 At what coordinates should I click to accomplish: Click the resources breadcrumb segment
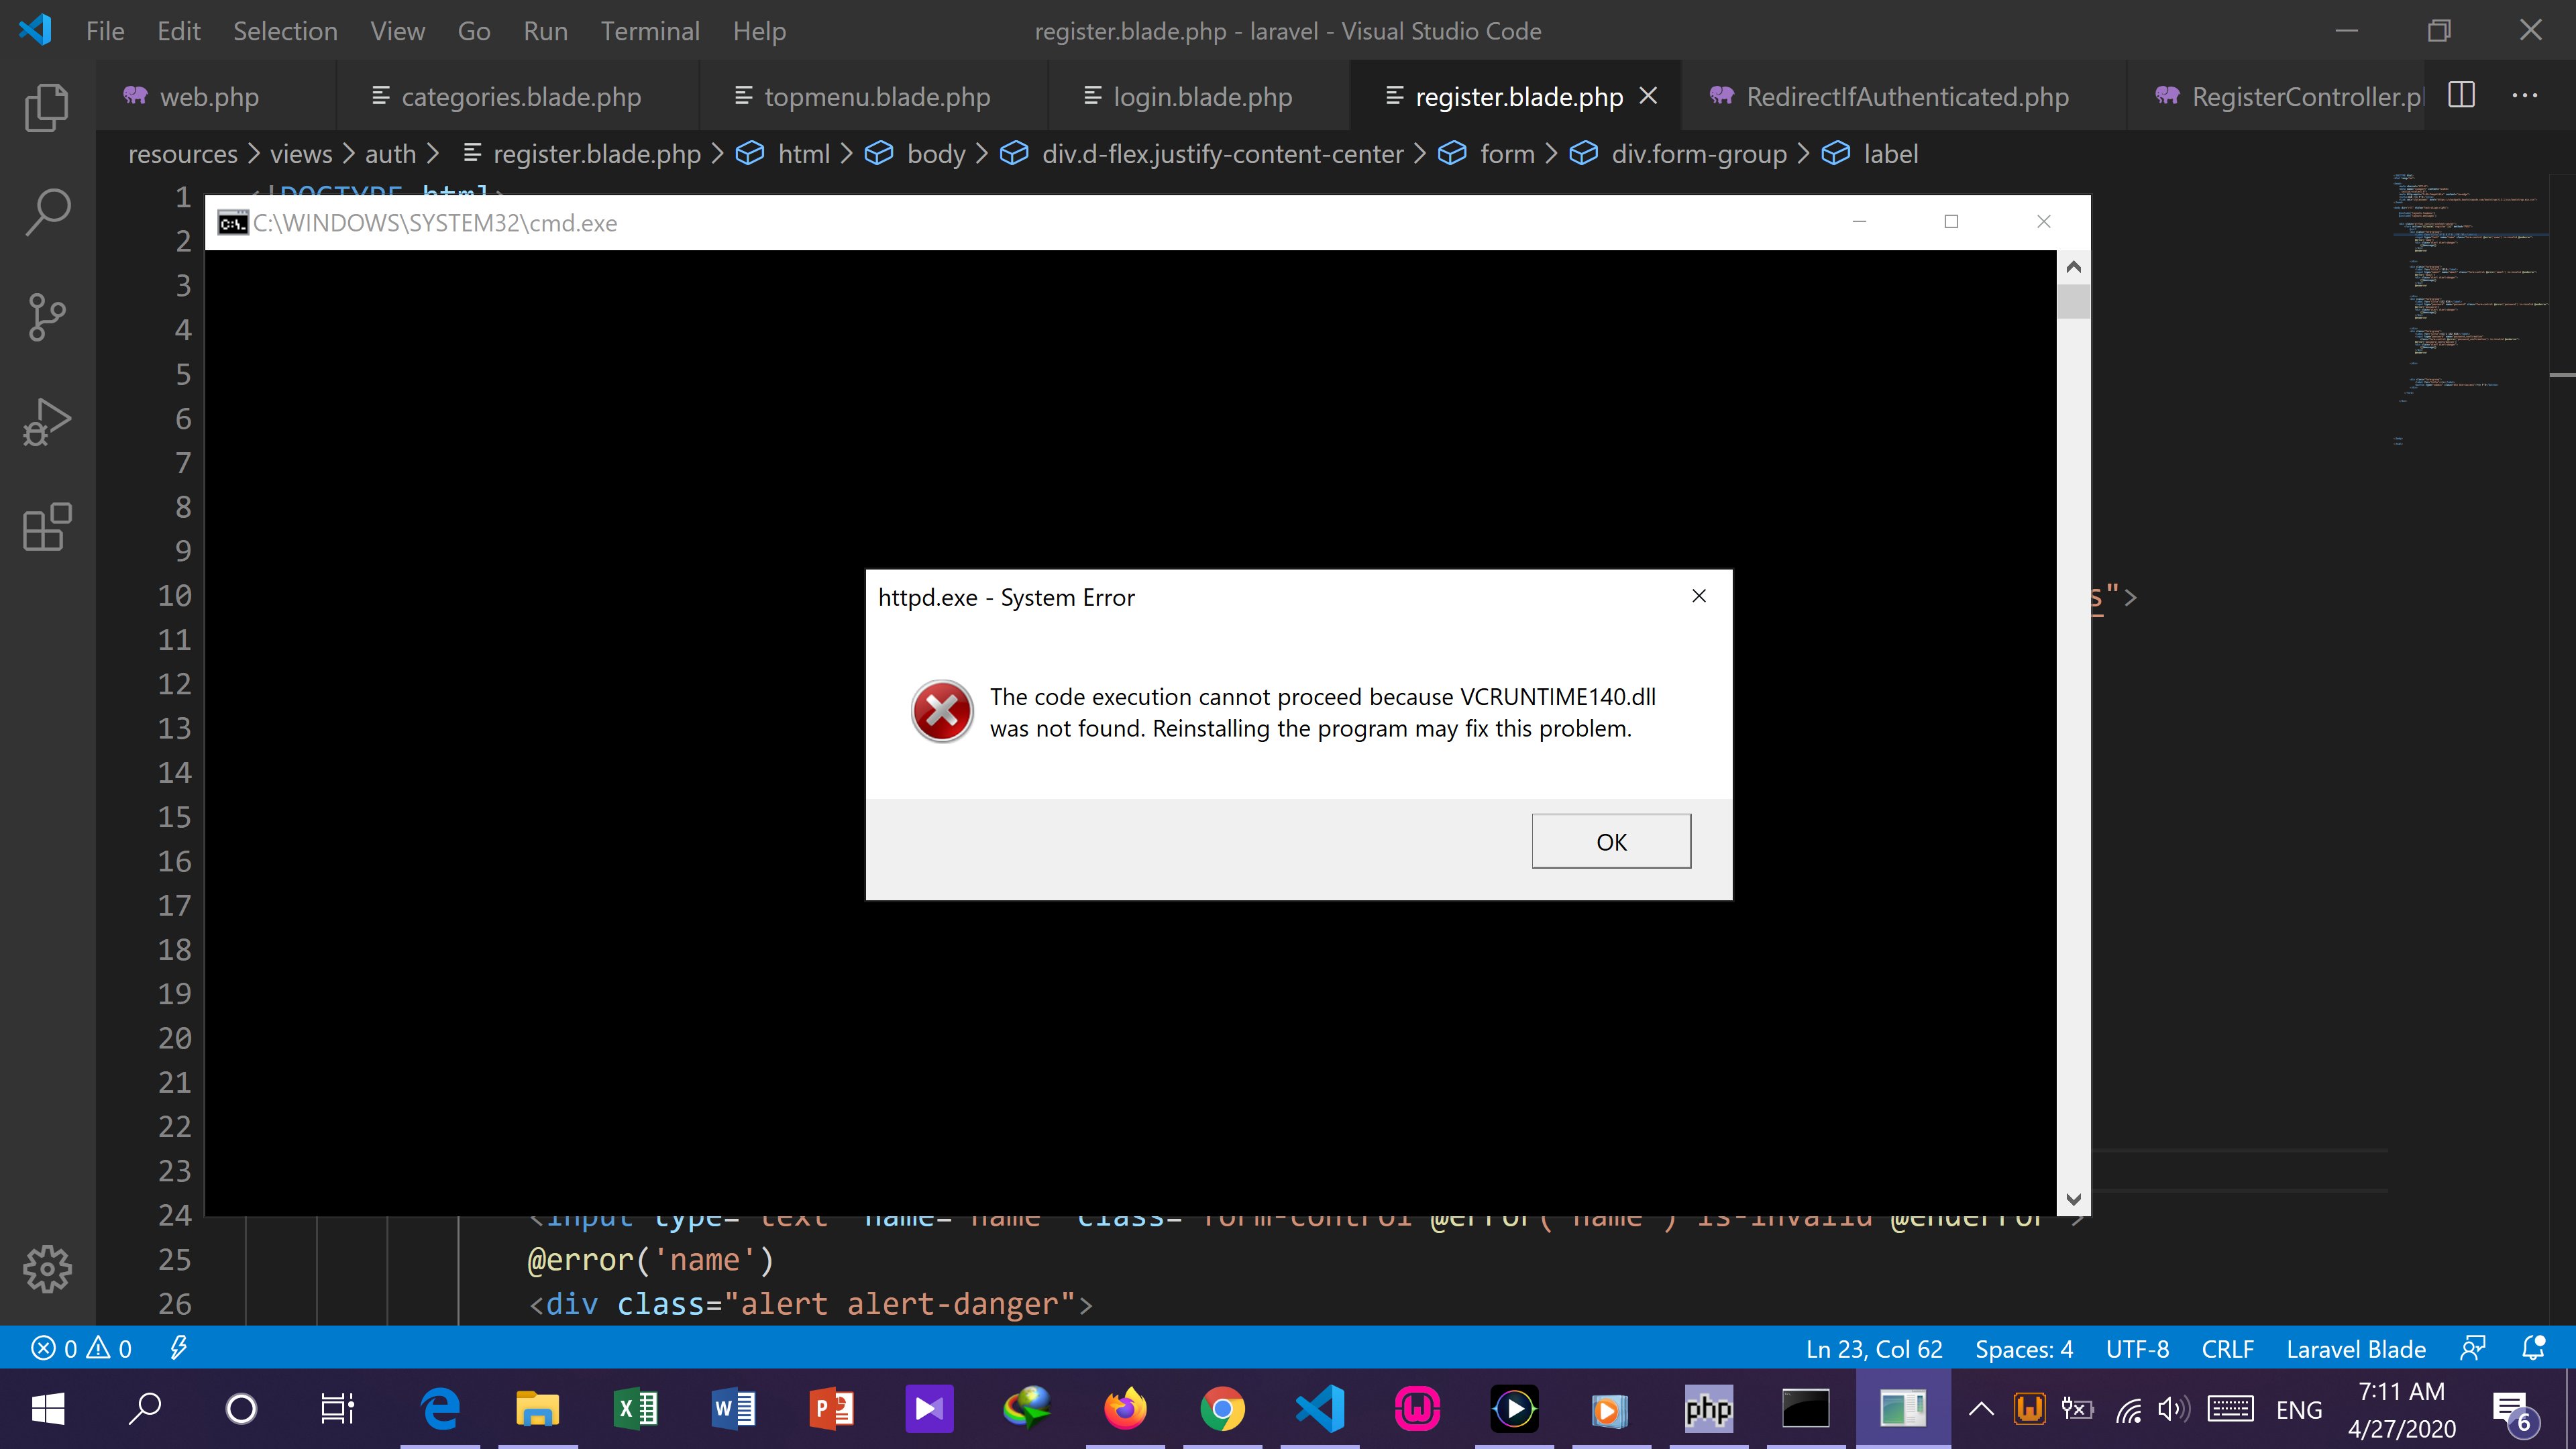tap(183, 154)
